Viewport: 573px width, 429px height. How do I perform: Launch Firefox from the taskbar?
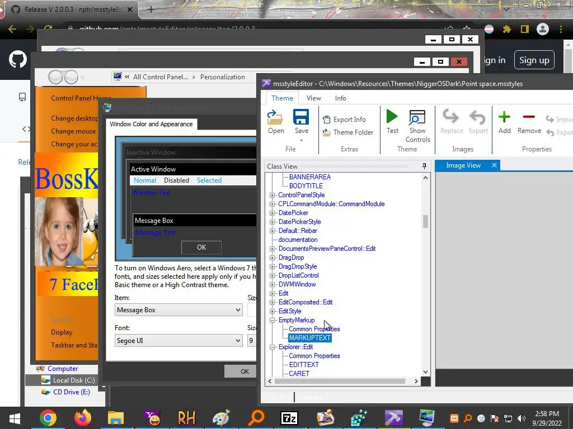tap(83, 418)
